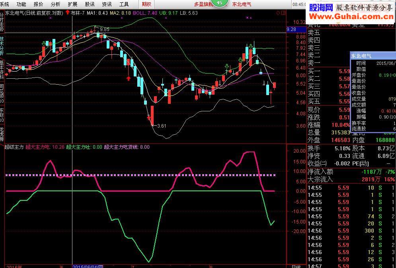Open the 同花顺10 side tab
Image resolution: width=396 pixels, height=268 pixels.
tap(2, 93)
